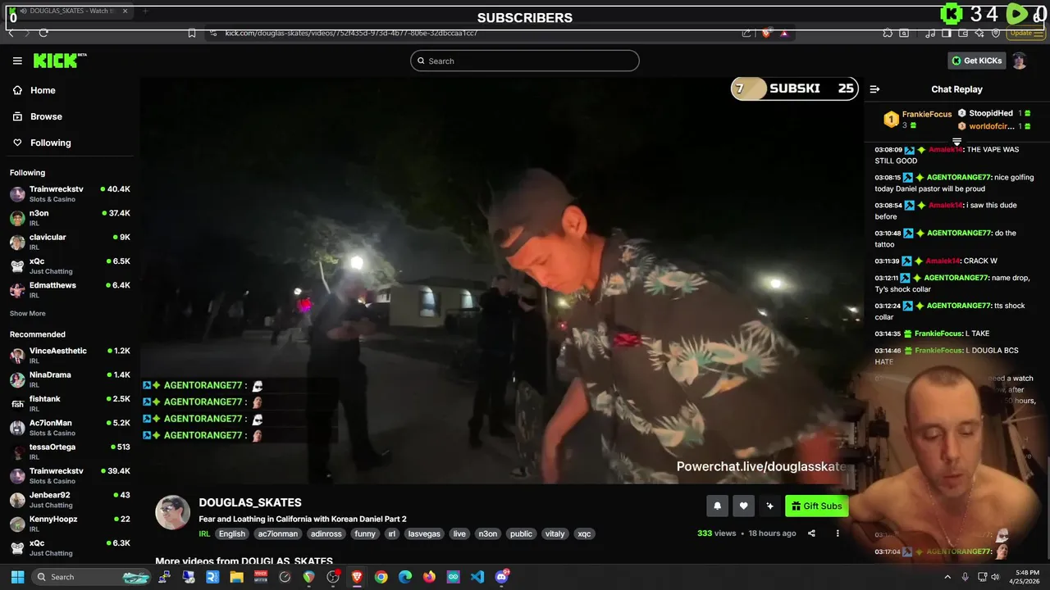
Task: Click the ac7ionman tag
Action: click(277, 533)
